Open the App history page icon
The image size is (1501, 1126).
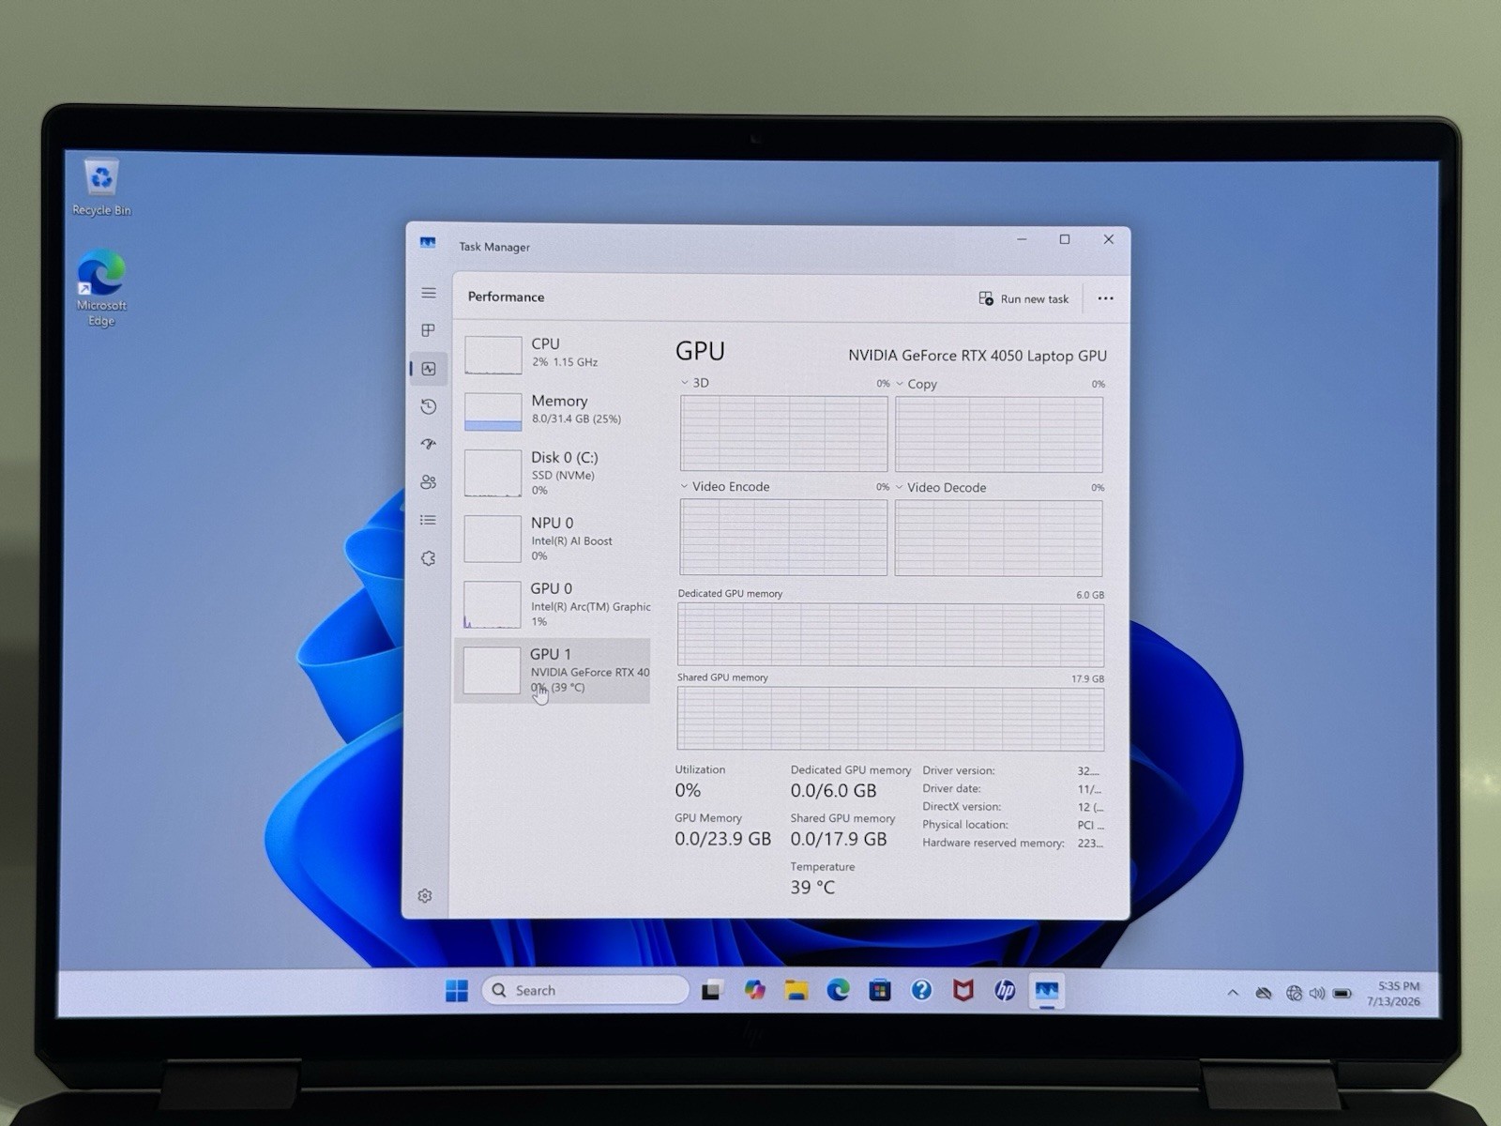[429, 406]
